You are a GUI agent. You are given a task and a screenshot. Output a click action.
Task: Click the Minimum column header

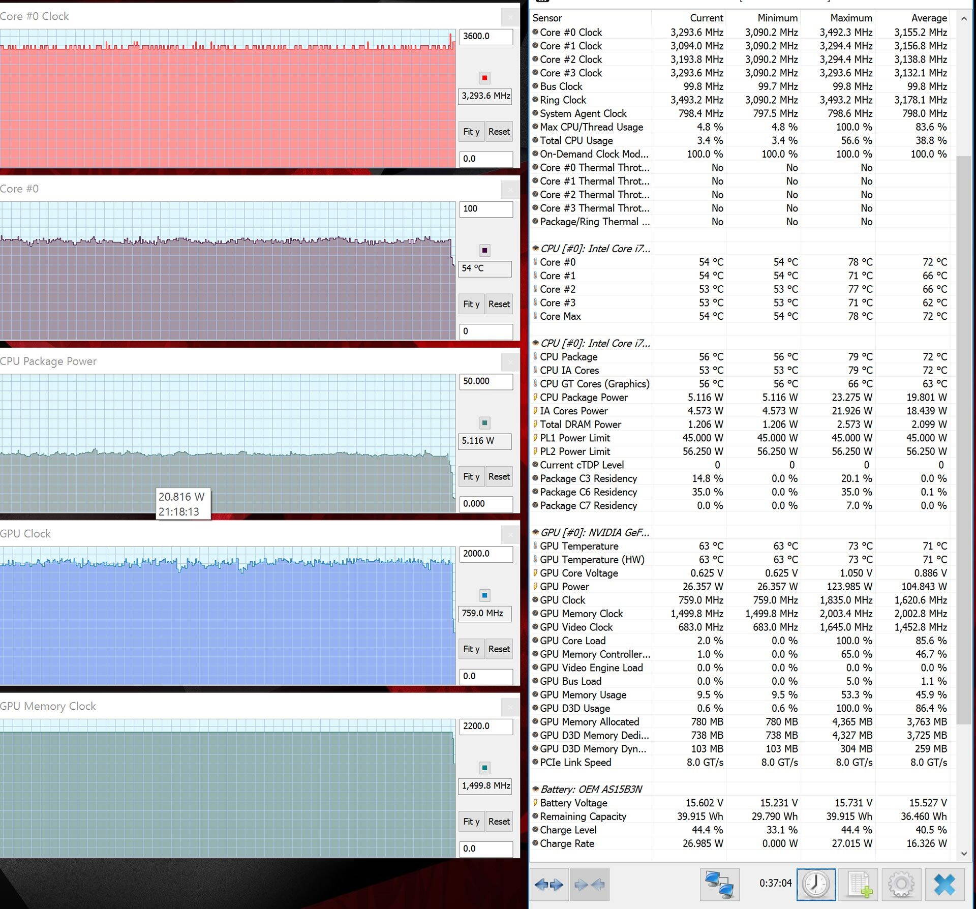(763, 18)
